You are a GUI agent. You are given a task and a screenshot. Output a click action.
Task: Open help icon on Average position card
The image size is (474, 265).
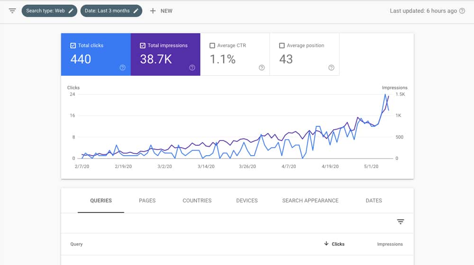point(331,68)
